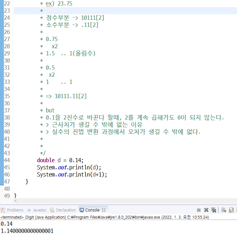Image resolution: width=237 pixels, height=240 pixels.
Task: Click console output '1.1400000000000001'
Action: [27, 231]
